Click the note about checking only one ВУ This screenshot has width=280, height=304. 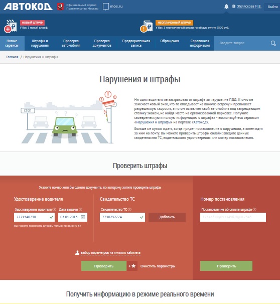click(48, 226)
